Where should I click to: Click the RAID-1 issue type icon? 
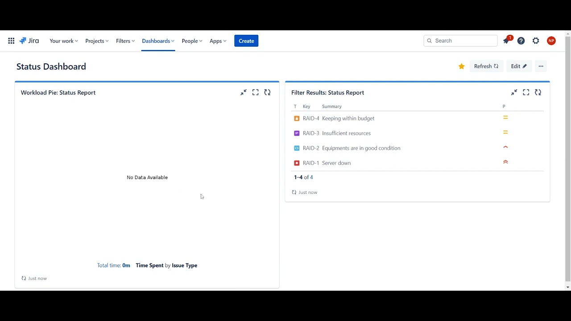coord(297,163)
